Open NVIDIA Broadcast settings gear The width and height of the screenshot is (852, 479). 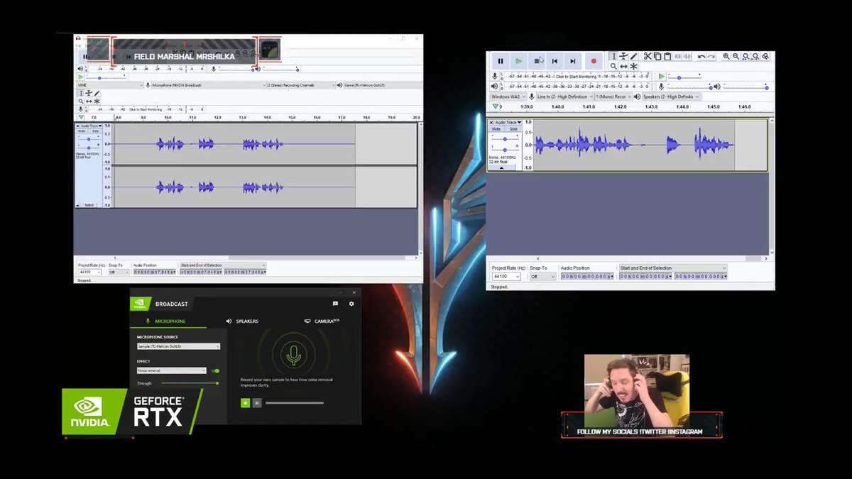pos(351,304)
